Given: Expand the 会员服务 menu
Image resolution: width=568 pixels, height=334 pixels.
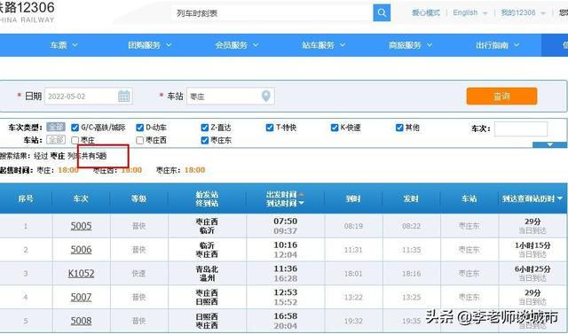Looking at the screenshot, I should click(237, 45).
